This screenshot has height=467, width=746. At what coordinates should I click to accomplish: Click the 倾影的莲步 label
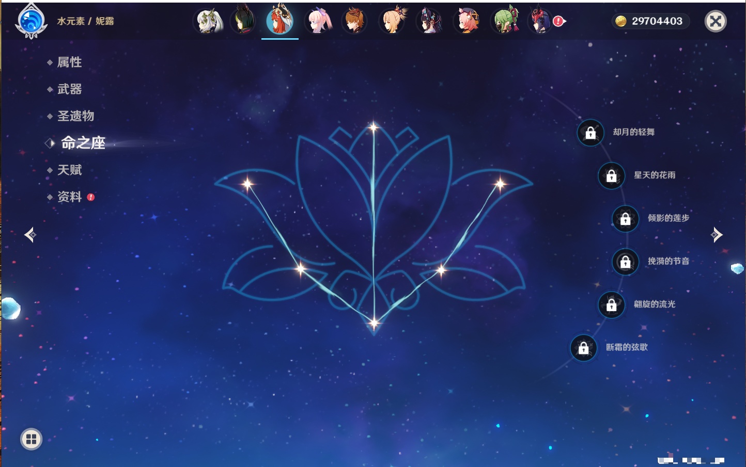[x=669, y=218]
